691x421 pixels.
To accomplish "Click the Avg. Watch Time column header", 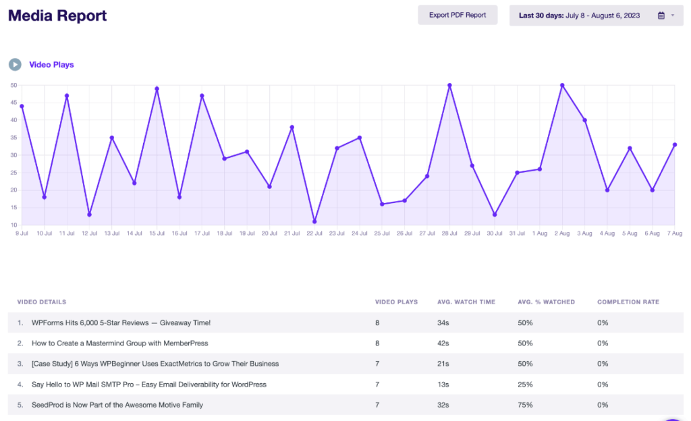I will point(466,302).
